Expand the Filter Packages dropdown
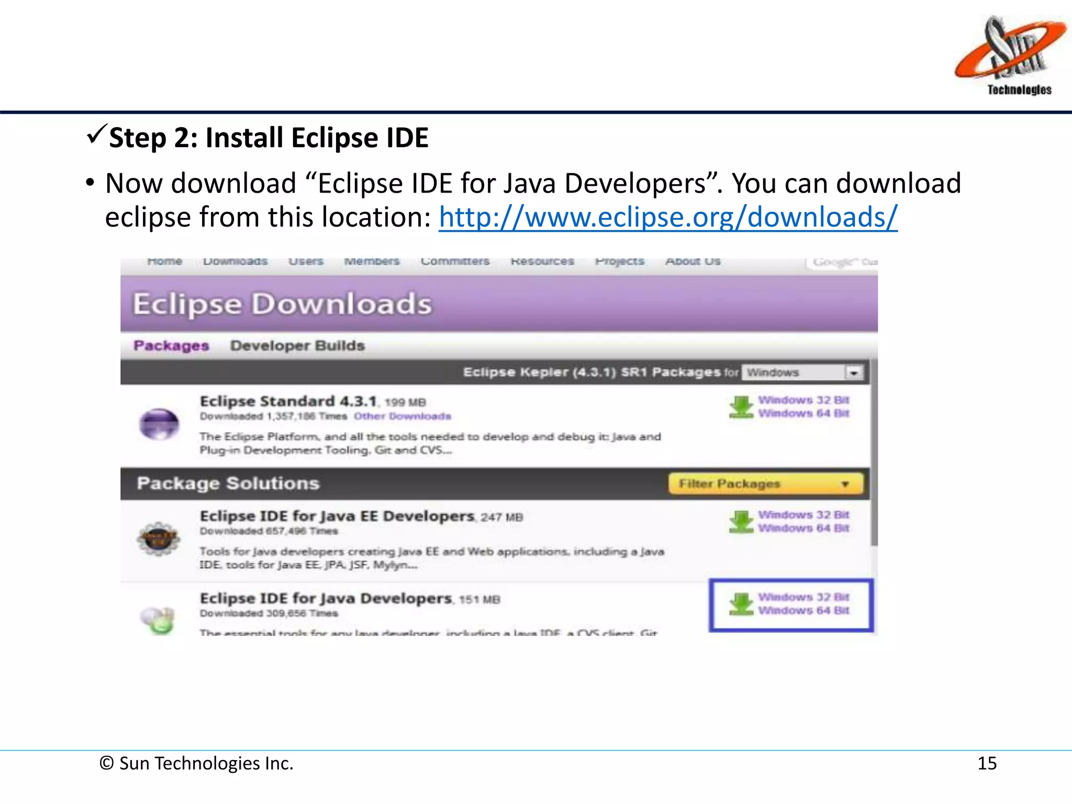This screenshot has height=804, width=1072. click(x=766, y=484)
